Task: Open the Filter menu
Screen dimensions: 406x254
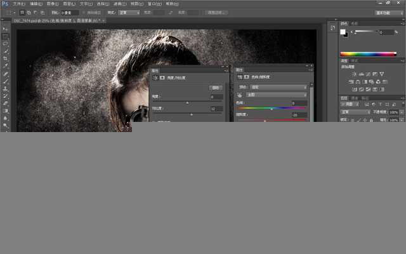Action: click(120, 4)
